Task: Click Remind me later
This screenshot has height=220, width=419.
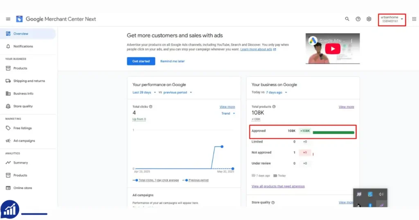Action: [172, 61]
